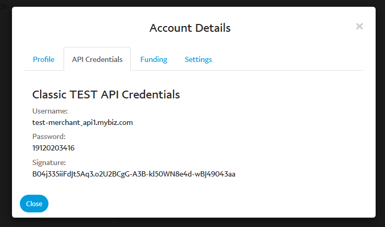Viewport: 385px width, 227px height.
Task: Dismiss the dialog with the X icon
Action: tap(359, 26)
